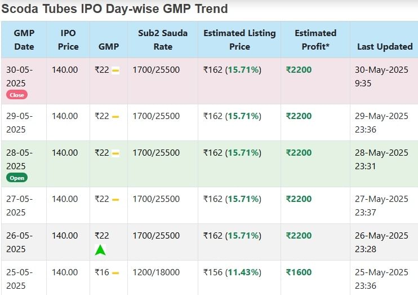Click the green up arrow for 26-05-2025
Viewport: 418px width, 295px height.
click(100, 250)
